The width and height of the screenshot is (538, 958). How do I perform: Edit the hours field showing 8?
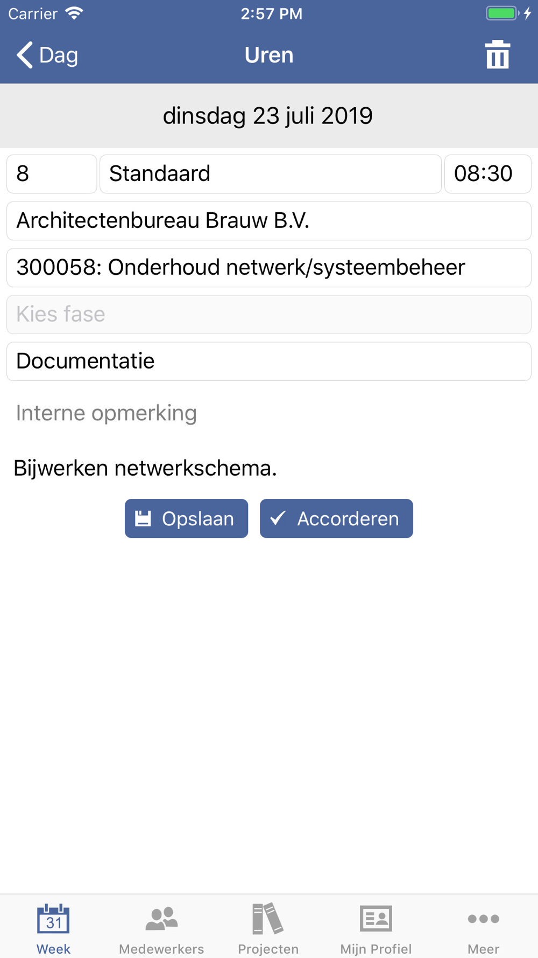[x=52, y=174]
